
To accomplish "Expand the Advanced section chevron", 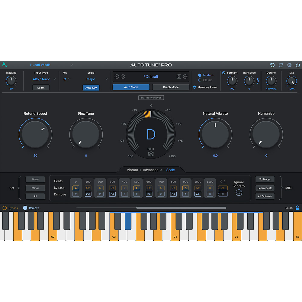I will click(161, 170).
